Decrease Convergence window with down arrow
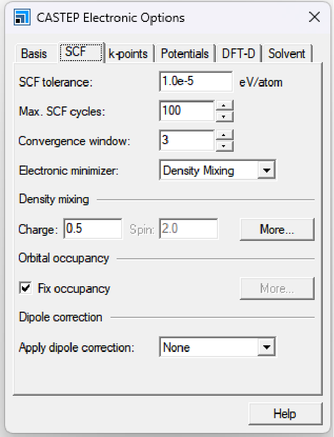 pos(225,146)
